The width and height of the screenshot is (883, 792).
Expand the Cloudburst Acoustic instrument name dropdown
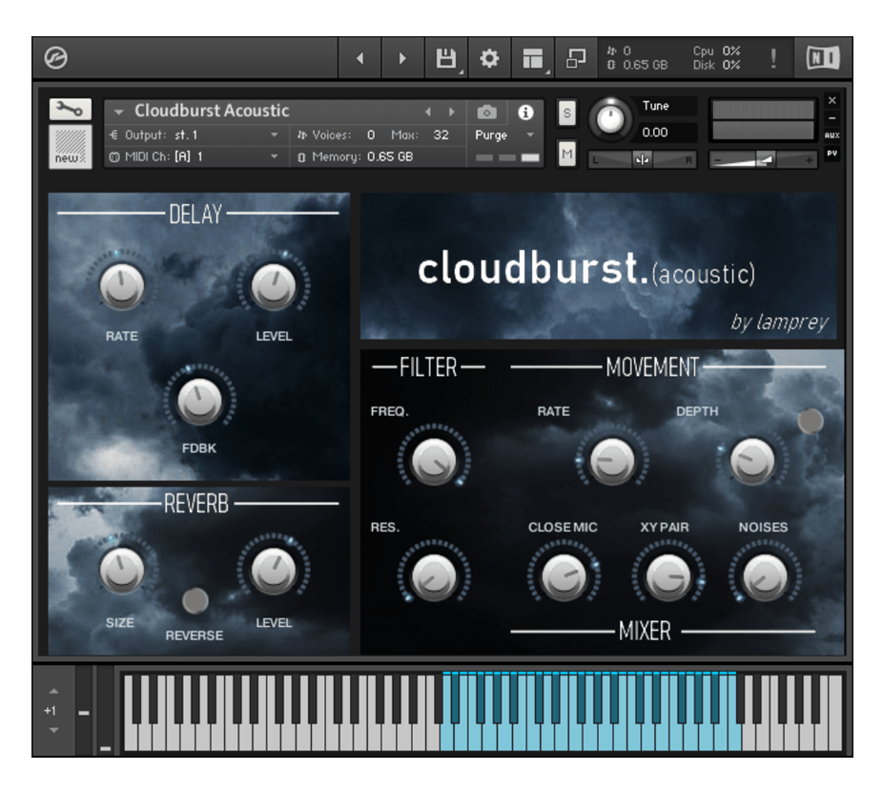pyautogui.click(x=118, y=113)
